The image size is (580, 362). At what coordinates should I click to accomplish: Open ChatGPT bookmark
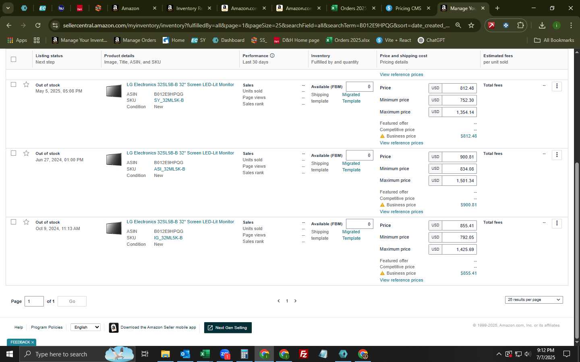(431, 40)
